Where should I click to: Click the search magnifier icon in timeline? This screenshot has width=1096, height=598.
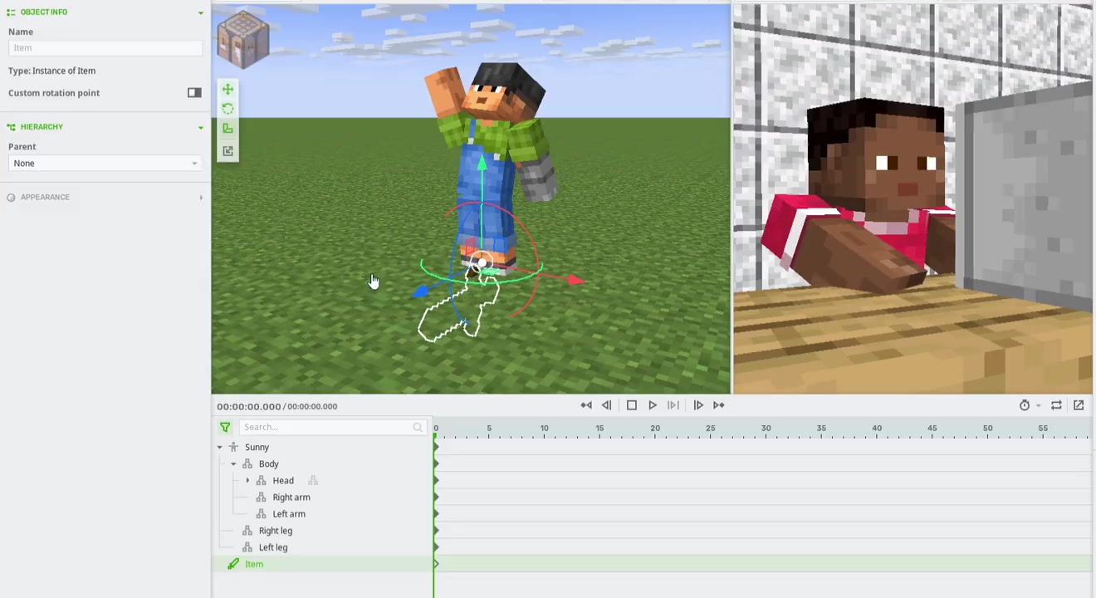point(418,427)
